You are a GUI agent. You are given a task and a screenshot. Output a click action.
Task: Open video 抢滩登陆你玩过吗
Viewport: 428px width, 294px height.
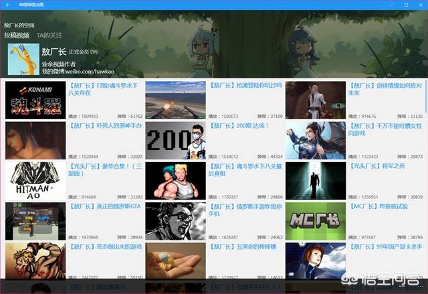click(245, 86)
